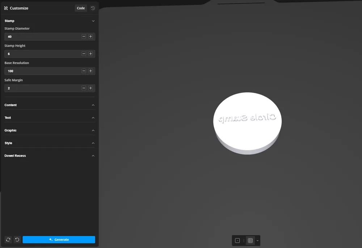Click the Customize wand icon
The image size is (362, 248).
pos(6,8)
